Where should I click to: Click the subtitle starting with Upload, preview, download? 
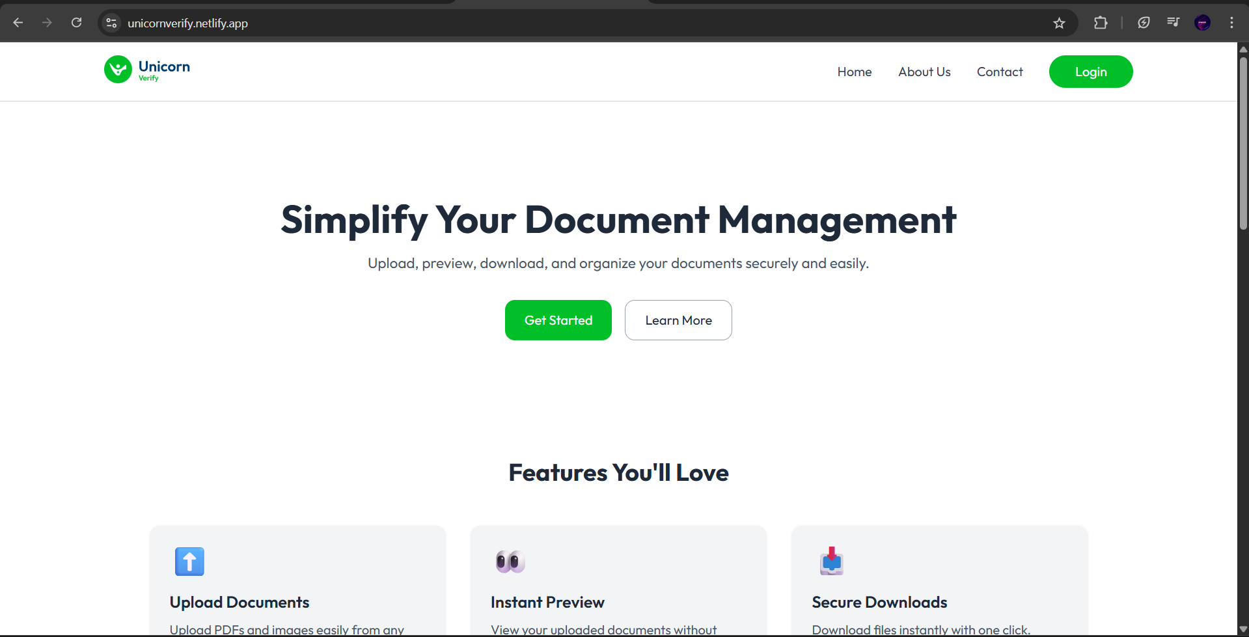(x=618, y=264)
